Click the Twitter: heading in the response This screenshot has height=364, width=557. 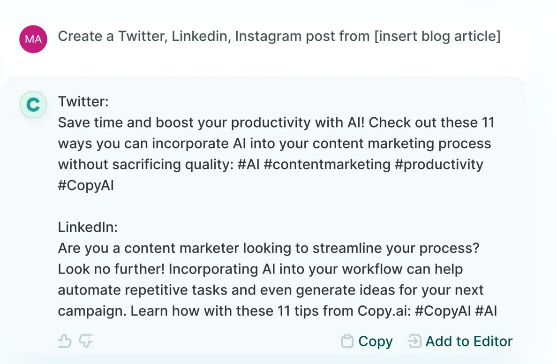83,102
